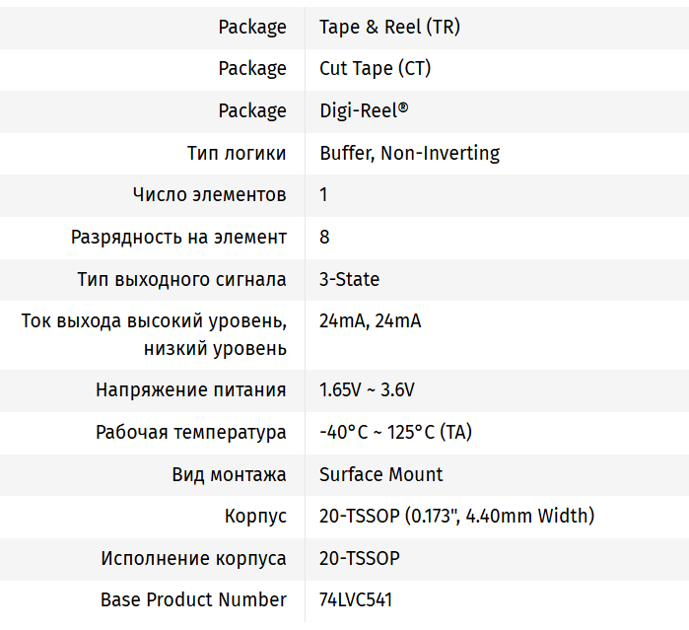Click the "Исполнение корпуса" attribute label
689x630 pixels.
(193, 558)
